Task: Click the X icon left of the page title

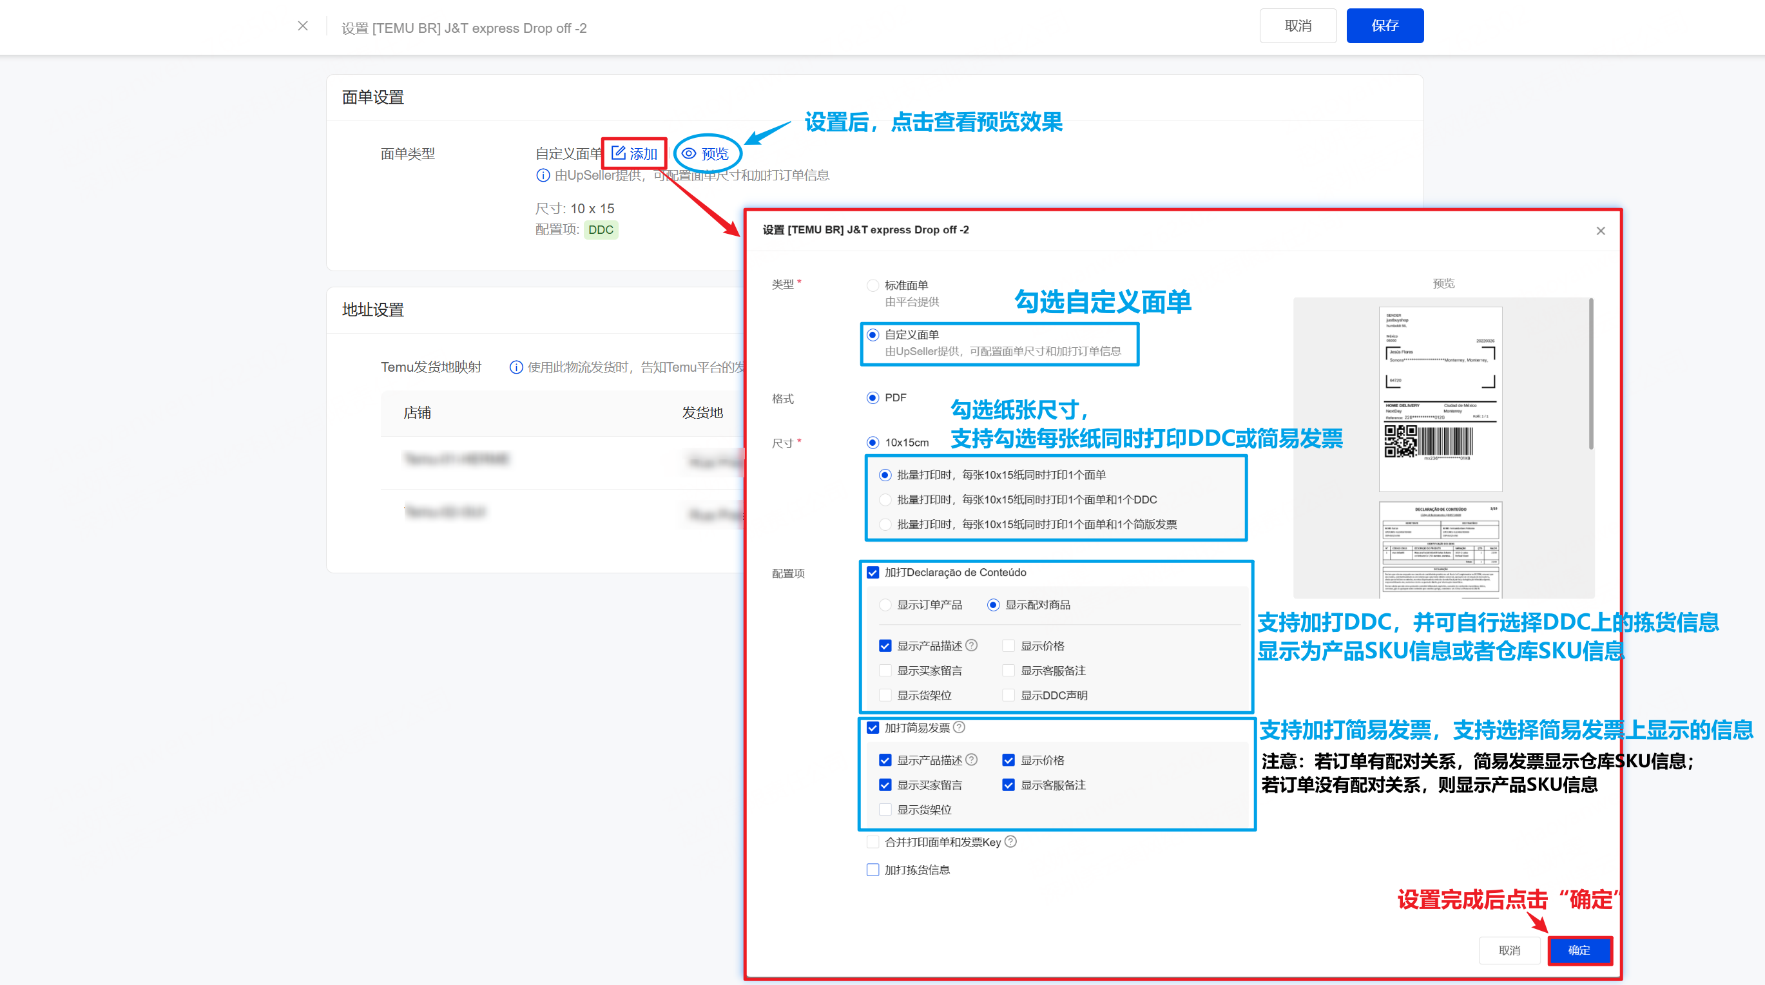Action: pos(303,26)
